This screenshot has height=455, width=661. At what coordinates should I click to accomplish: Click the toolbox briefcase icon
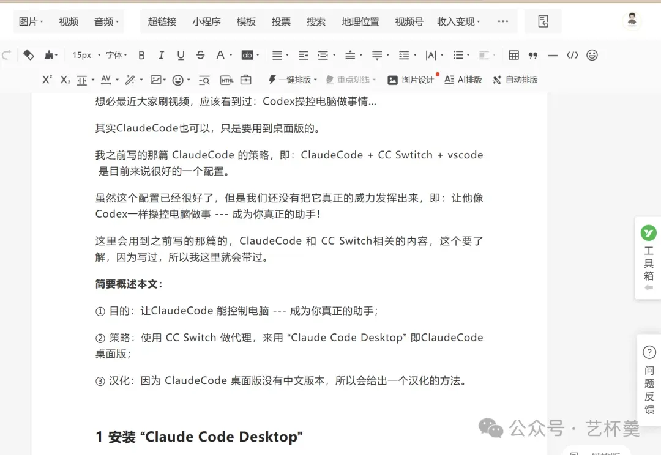(246, 80)
